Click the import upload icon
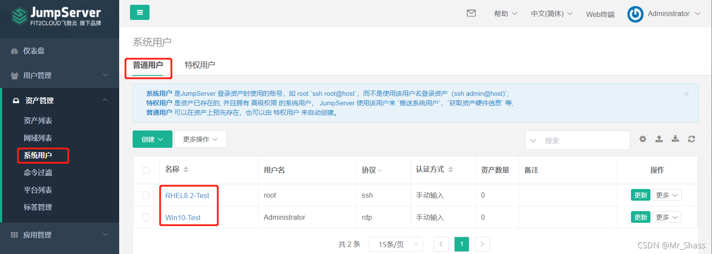712x254 pixels. 659,139
